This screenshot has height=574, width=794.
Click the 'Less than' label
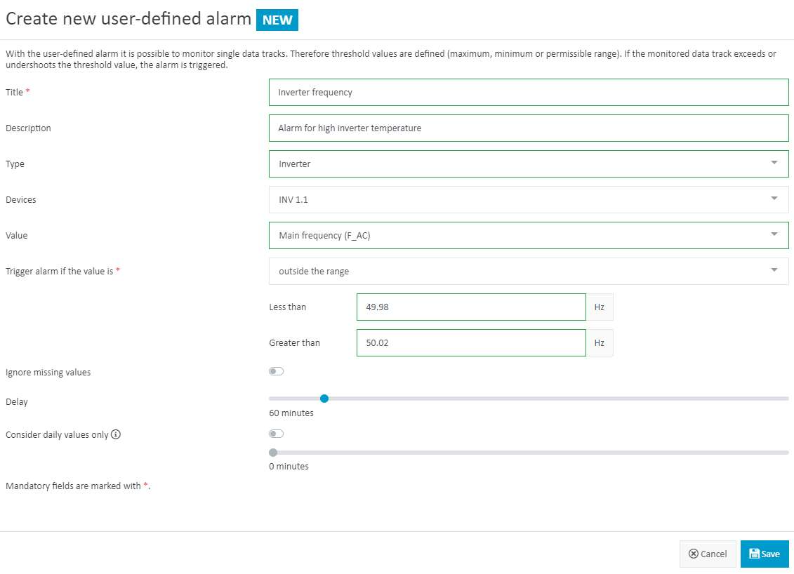pos(288,307)
